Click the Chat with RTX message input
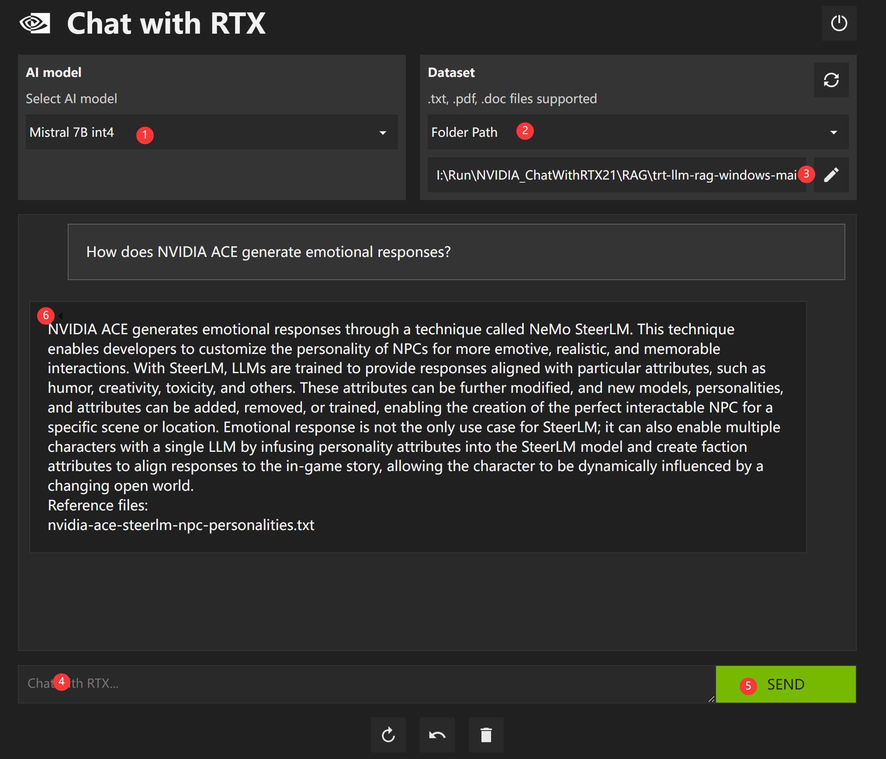Image resolution: width=886 pixels, height=759 pixels. point(367,684)
